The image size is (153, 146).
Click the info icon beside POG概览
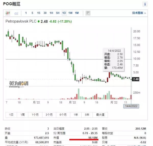click(145, 4)
